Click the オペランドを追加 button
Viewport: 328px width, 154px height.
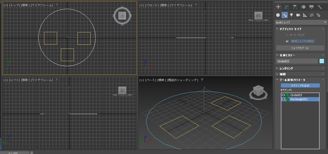click(x=300, y=85)
